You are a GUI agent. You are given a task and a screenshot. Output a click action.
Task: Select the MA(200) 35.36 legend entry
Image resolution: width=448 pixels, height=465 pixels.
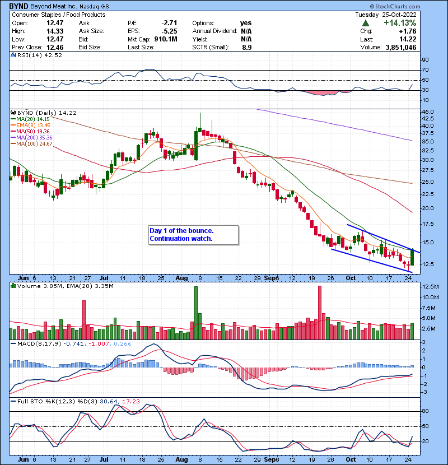pos(31,138)
